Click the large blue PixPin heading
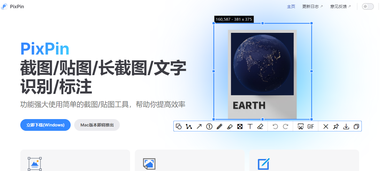 45,49
